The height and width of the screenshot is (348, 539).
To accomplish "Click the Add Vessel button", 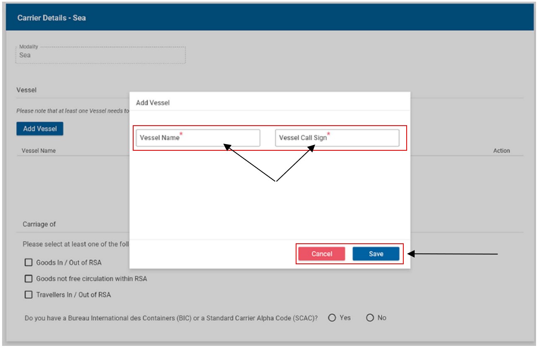I will 40,129.
